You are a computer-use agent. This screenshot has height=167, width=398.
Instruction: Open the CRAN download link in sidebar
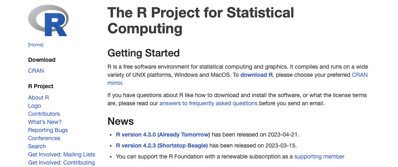(36, 71)
